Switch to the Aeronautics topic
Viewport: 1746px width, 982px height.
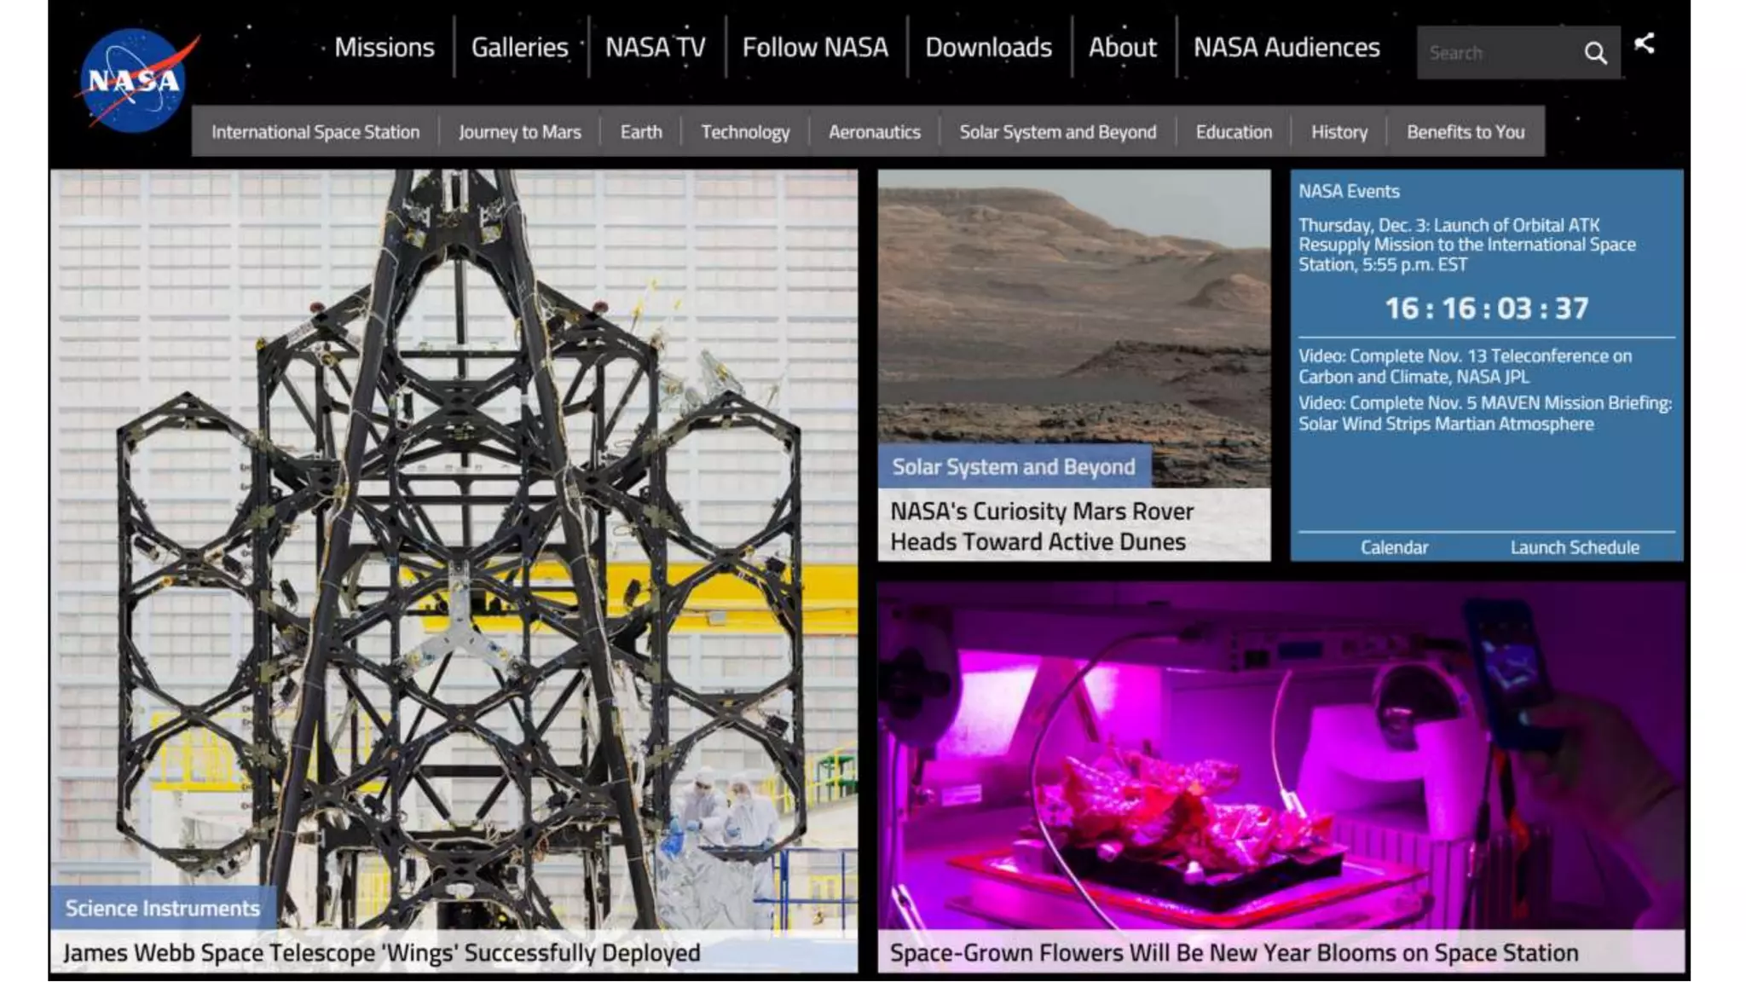(x=874, y=132)
